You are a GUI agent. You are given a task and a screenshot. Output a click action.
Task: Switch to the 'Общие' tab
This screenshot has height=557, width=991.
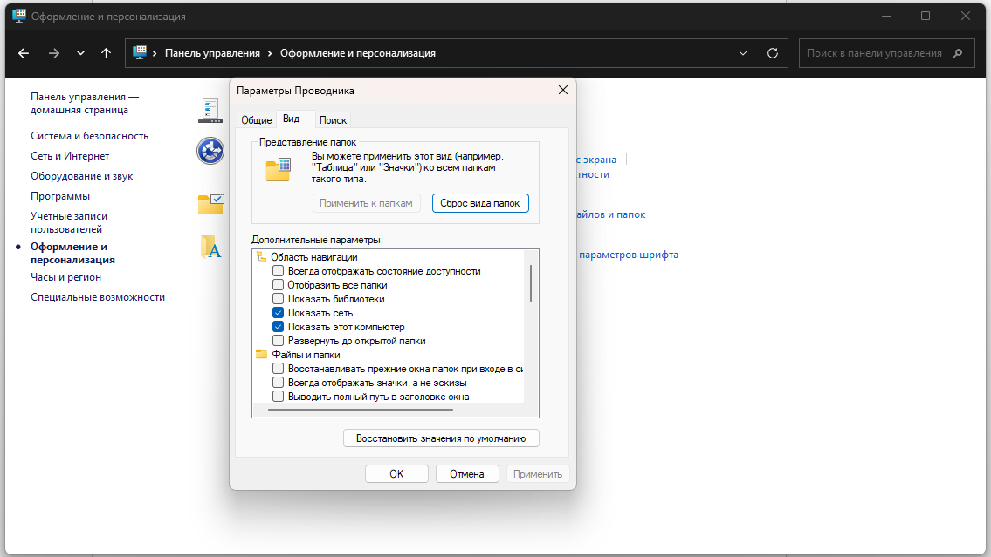256,120
